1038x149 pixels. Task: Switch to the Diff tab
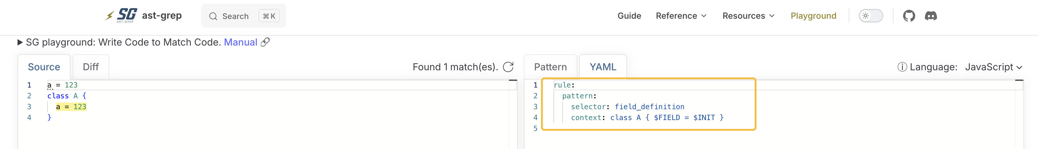(91, 67)
